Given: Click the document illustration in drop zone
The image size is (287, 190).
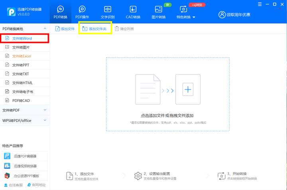Looking at the screenshot, I should pos(148,89).
